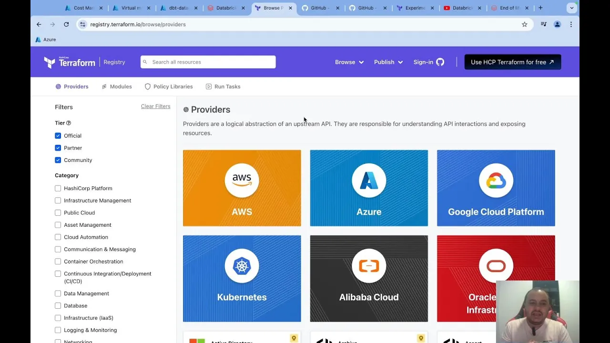Click the Kubernetes wheel logo
This screenshot has width=610, height=343.
[242, 265]
